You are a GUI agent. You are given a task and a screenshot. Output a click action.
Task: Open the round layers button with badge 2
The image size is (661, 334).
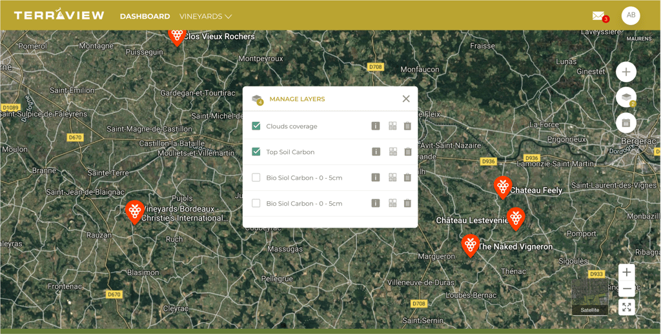coord(626,97)
